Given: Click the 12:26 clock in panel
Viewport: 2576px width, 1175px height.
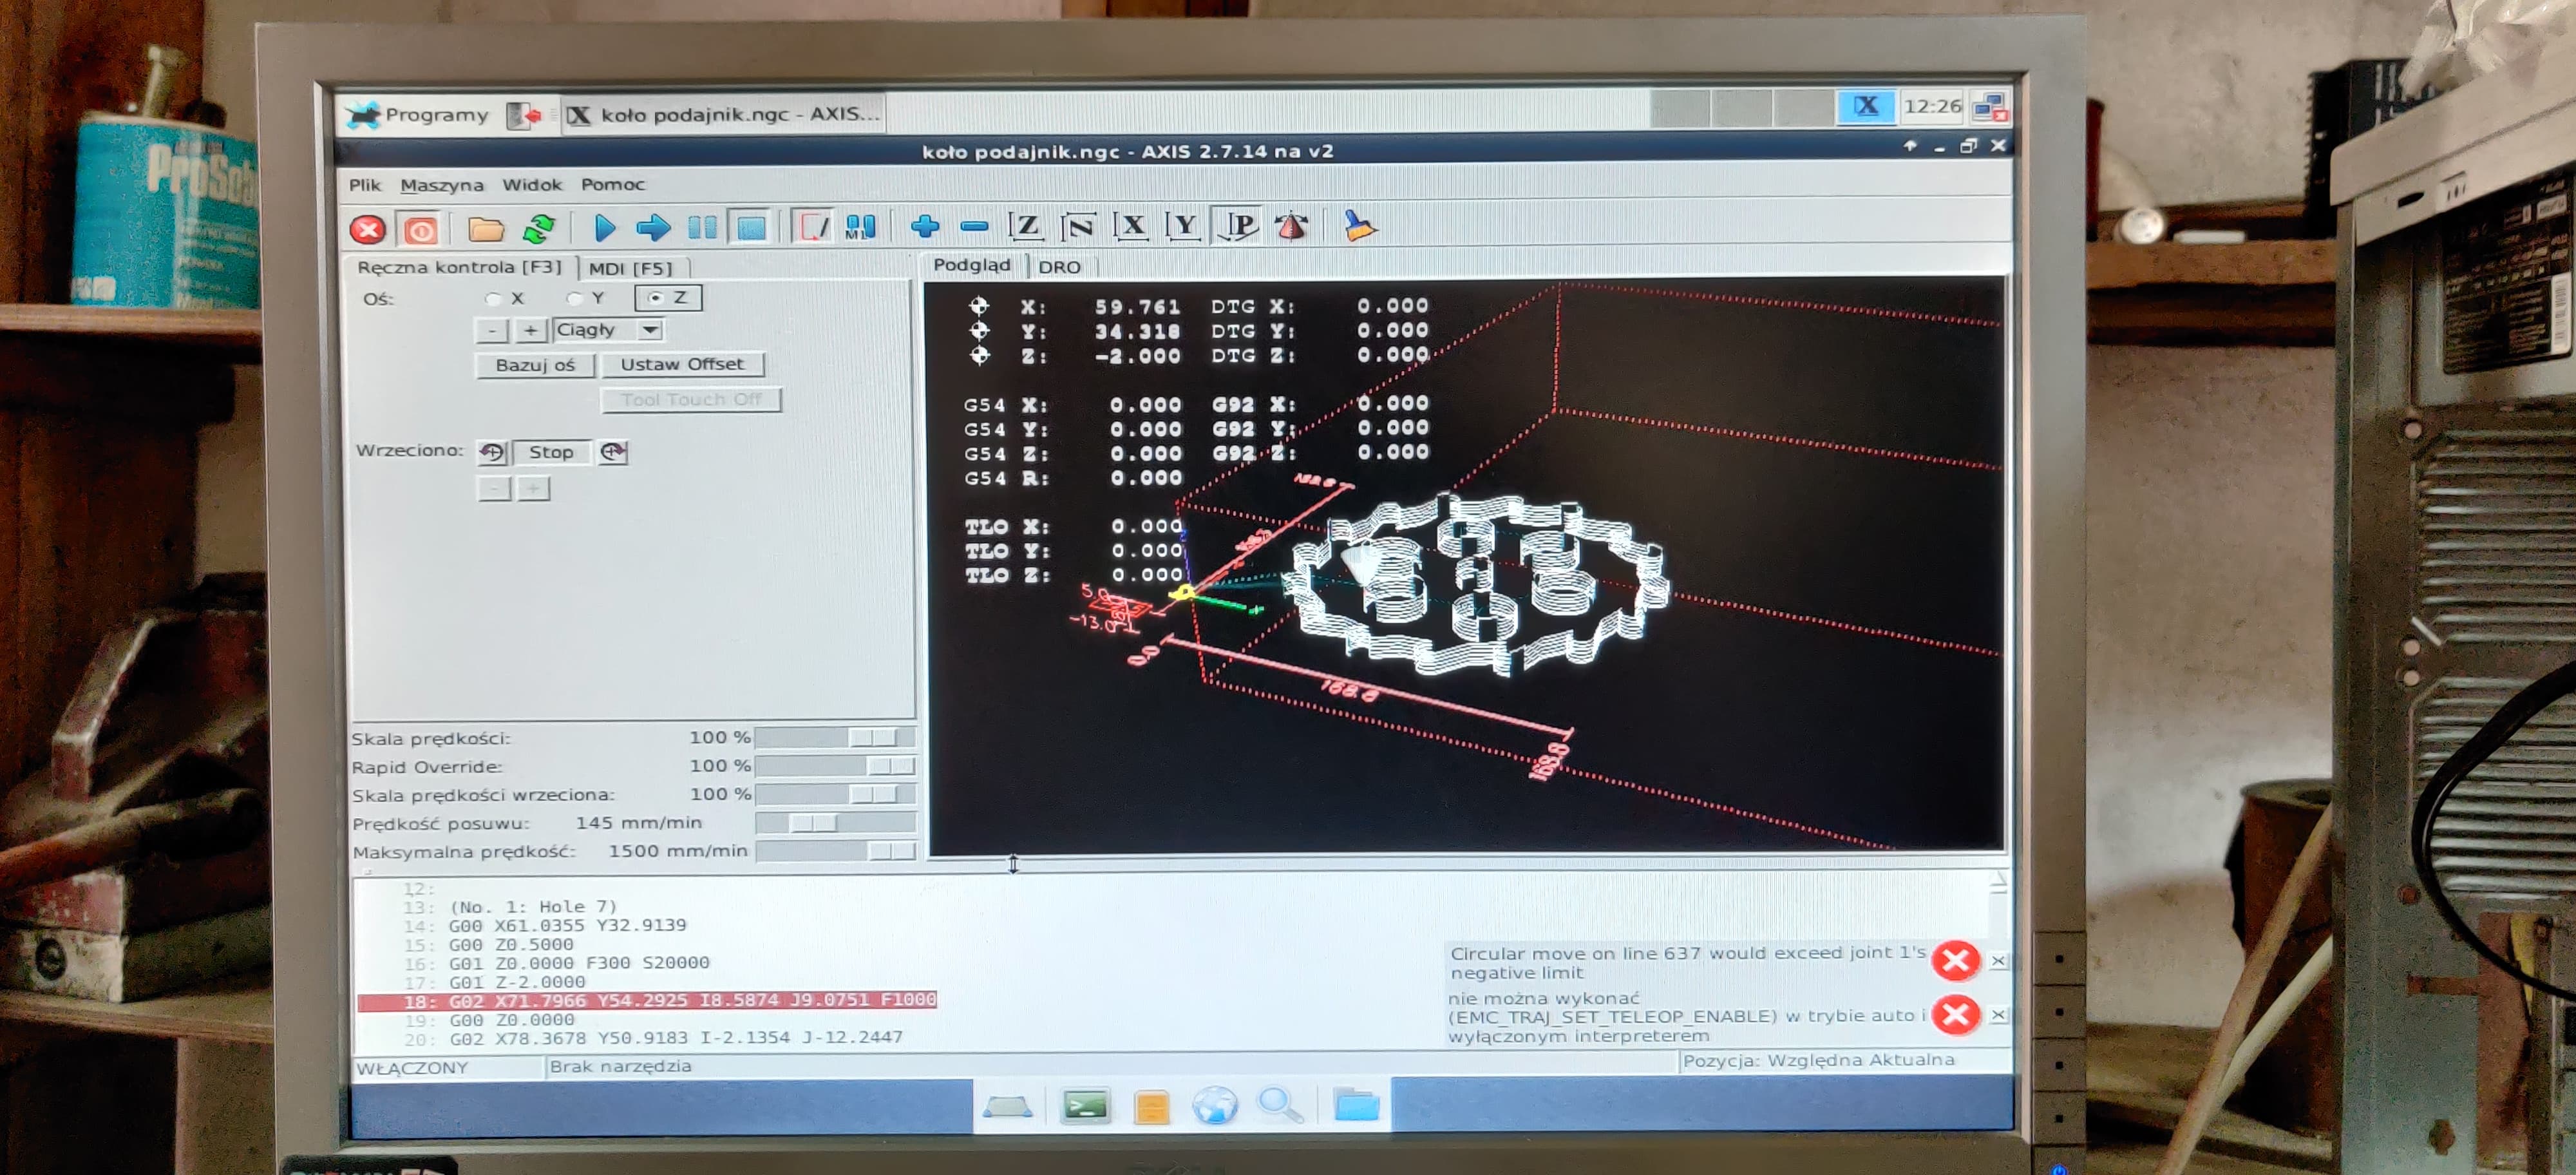Looking at the screenshot, I should coord(1932,106).
